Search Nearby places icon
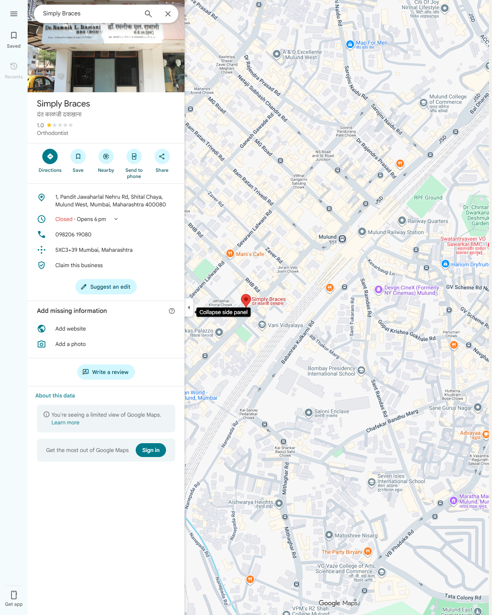This screenshot has width=492, height=615. 106,156
